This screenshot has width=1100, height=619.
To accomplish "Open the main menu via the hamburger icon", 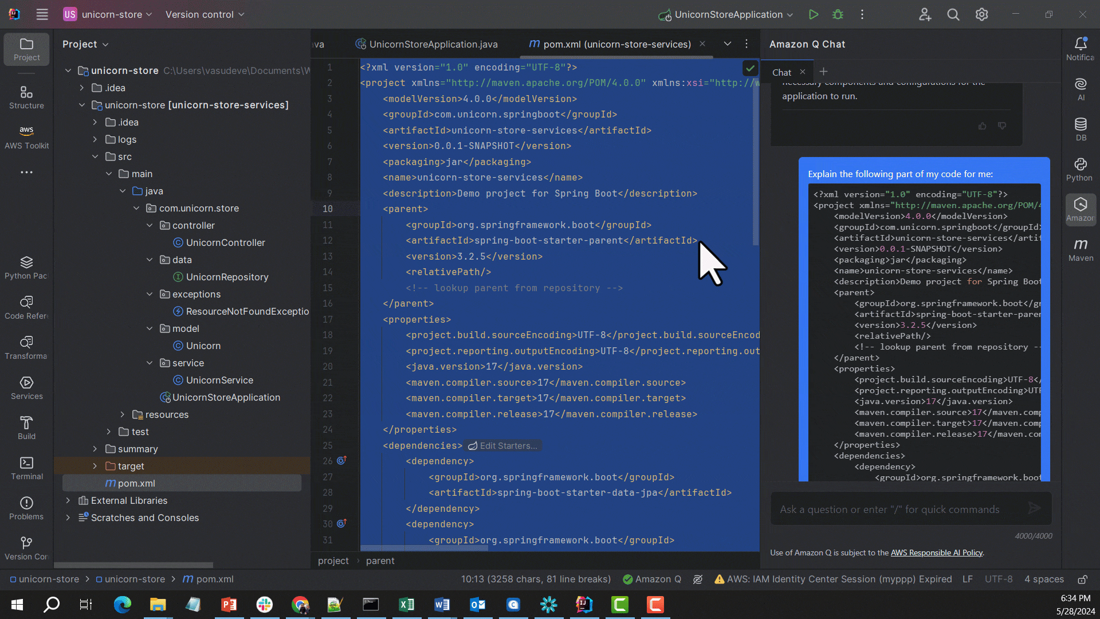I will (42, 14).
